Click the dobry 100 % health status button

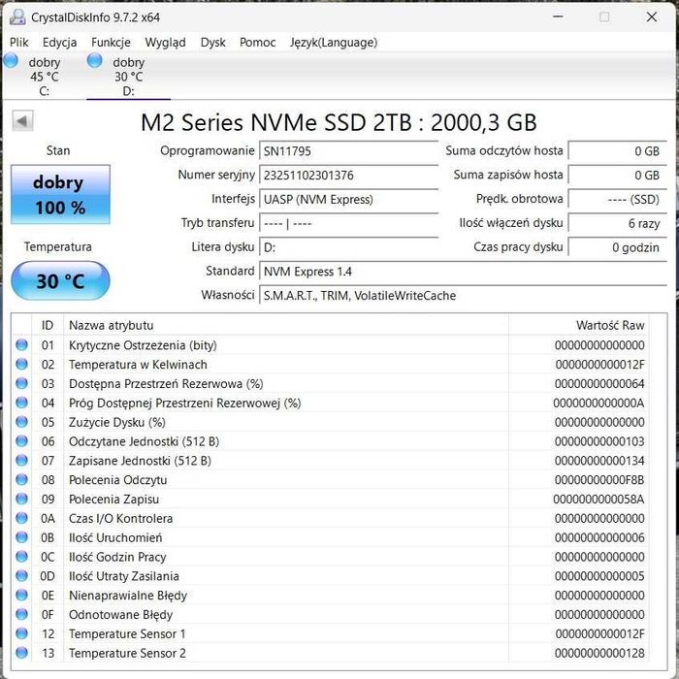[60, 194]
